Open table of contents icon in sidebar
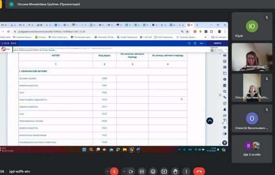Image resolution: width=275 pixels, height=175 pixels. click(x=225, y=67)
